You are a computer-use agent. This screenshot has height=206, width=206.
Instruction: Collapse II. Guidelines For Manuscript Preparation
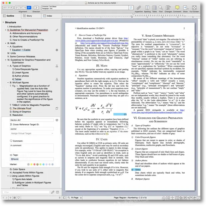(x=6, y=30)
